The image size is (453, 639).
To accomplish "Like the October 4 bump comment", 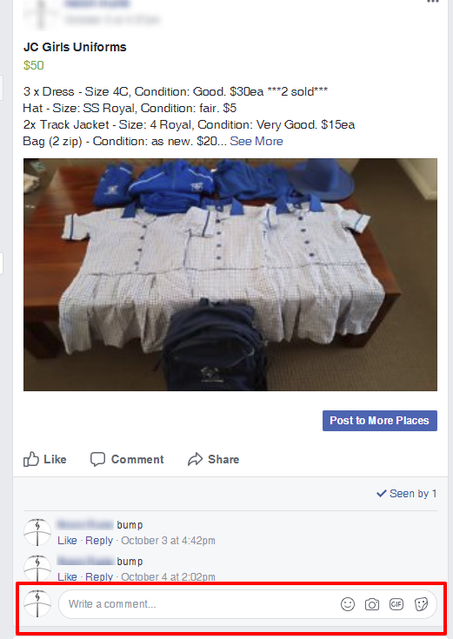I will click(67, 576).
